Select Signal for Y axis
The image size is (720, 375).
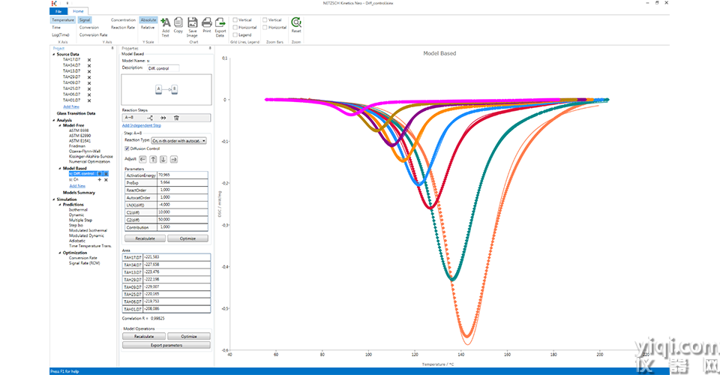coord(85,20)
